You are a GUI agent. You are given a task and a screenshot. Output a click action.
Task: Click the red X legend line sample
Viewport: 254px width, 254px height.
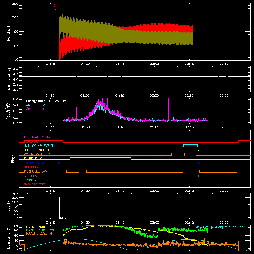pyautogui.click(x=38, y=7)
